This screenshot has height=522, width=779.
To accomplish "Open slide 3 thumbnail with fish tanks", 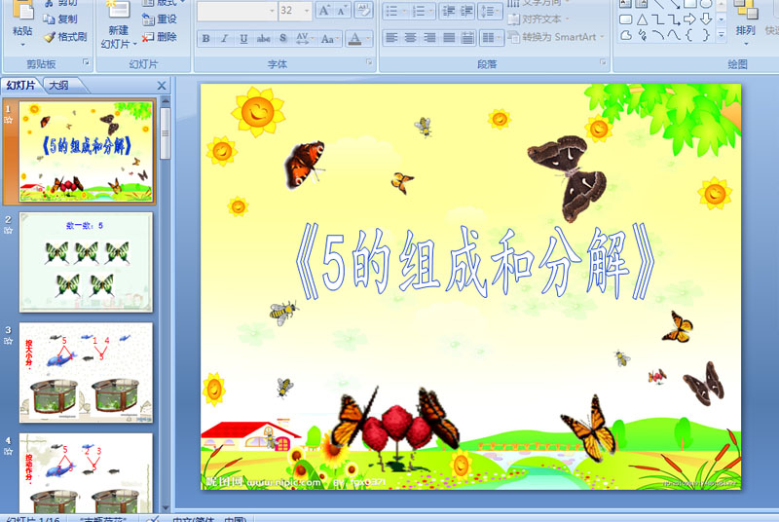I will (86, 372).
